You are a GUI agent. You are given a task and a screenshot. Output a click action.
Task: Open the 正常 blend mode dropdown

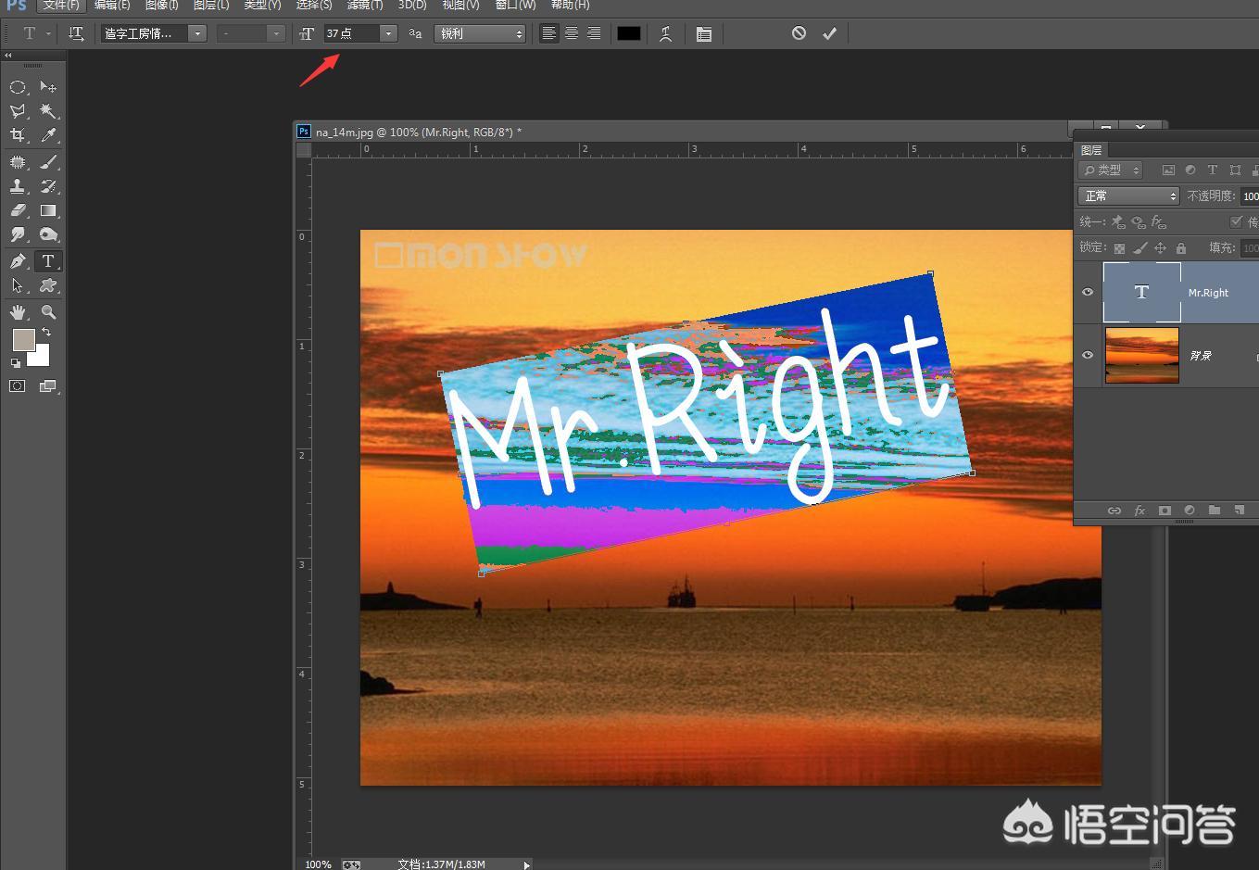coord(1127,196)
